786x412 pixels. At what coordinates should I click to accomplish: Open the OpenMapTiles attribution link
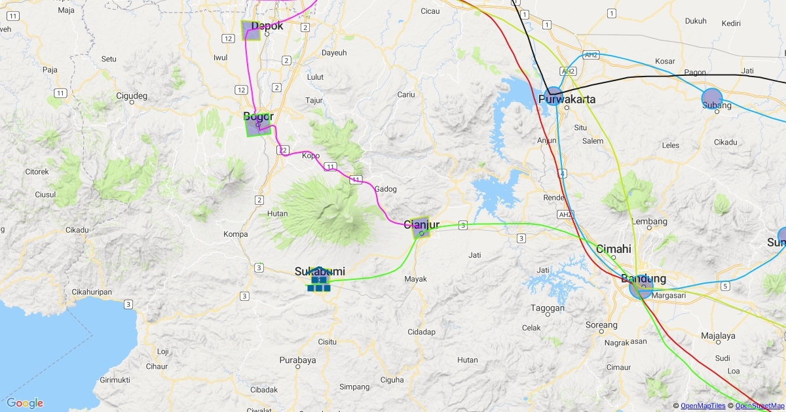(x=703, y=406)
